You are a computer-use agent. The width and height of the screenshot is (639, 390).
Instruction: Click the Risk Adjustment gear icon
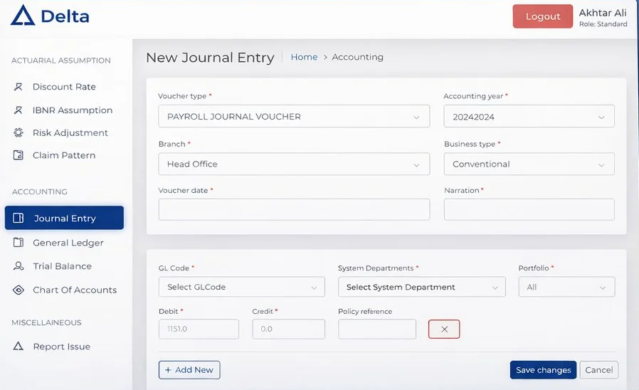point(19,132)
